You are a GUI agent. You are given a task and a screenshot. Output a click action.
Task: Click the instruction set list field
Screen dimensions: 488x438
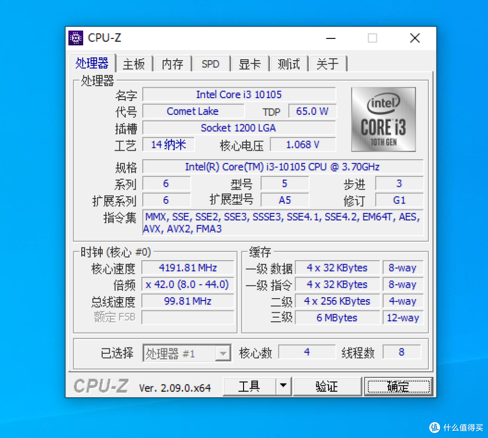282,223
